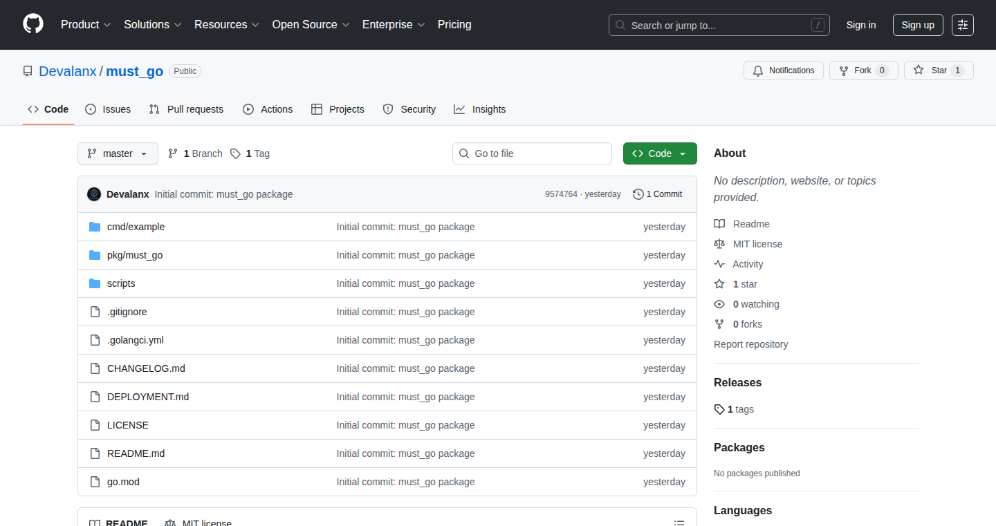Open the go.mod file name
Image resolution: width=996 pixels, height=526 pixels.
123,482
